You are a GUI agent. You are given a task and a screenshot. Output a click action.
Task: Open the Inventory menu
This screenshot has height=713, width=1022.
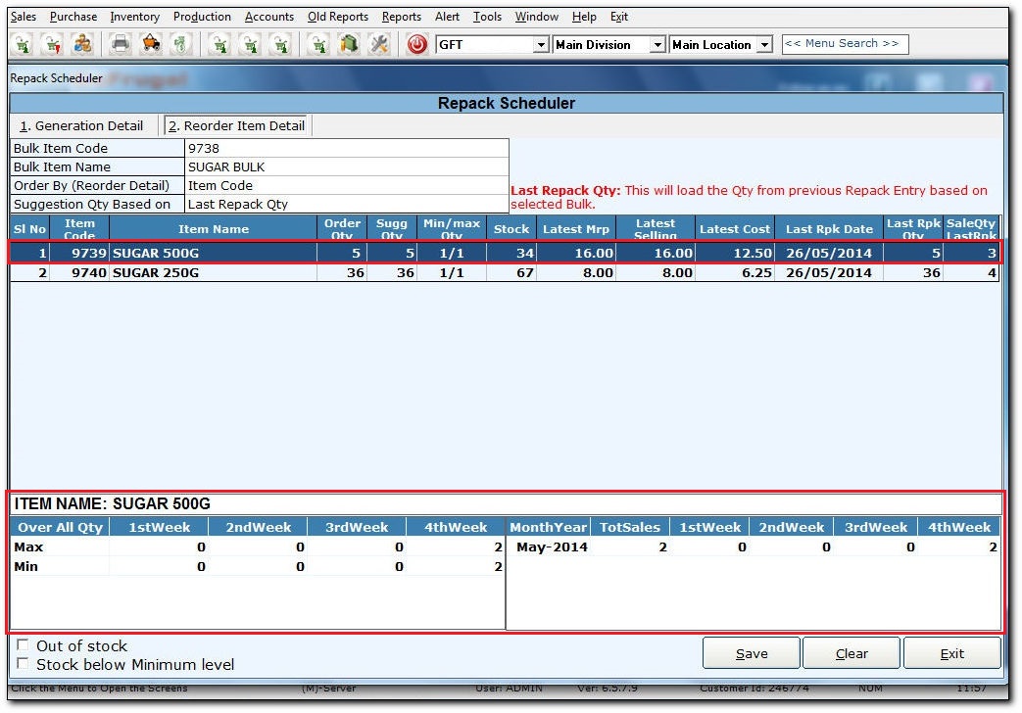(x=134, y=17)
